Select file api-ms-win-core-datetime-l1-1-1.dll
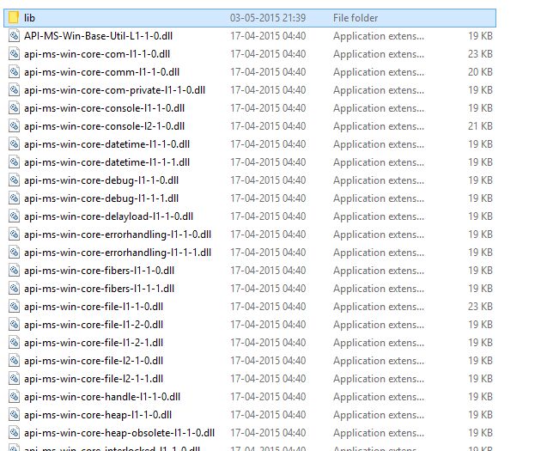This screenshot has width=547, height=451. click(106, 162)
